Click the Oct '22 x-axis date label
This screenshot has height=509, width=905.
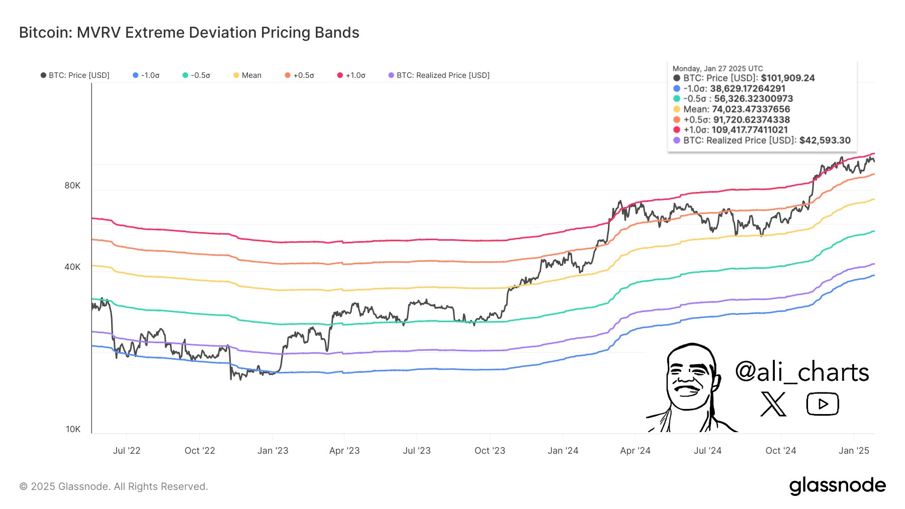click(x=200, y=451)
